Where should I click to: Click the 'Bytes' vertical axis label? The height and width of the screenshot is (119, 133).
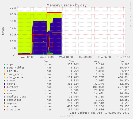coord(3,31)
